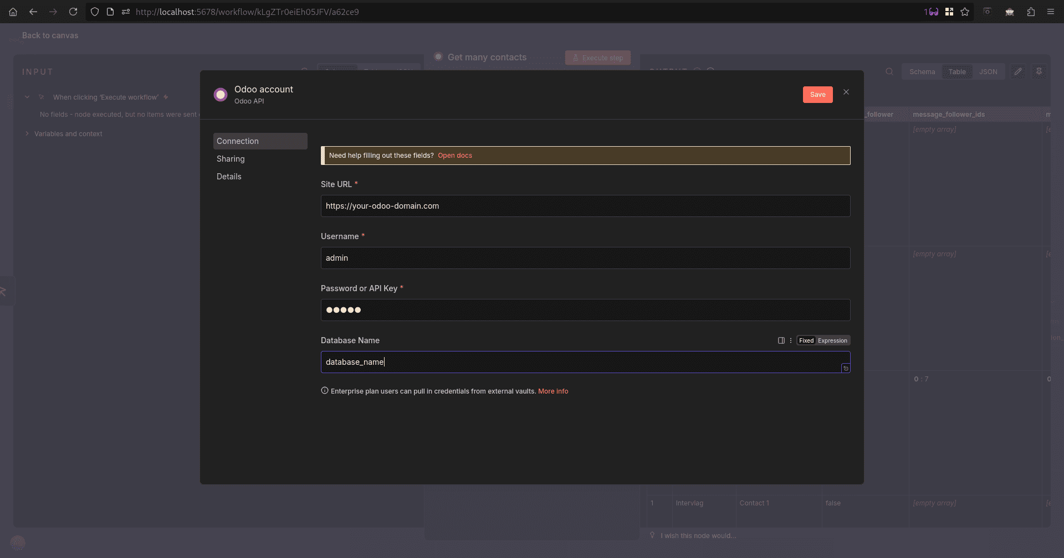Viewport: 1064px width, 558px height.
Task: Open the browser extensions puzzle icon
Action: [x=1031, y=12]
